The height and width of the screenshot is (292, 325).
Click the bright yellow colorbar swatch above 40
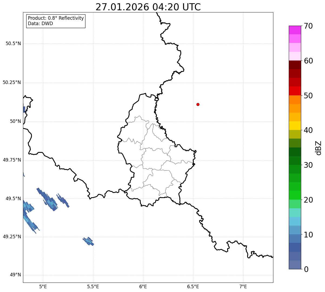tap(295, 126)
